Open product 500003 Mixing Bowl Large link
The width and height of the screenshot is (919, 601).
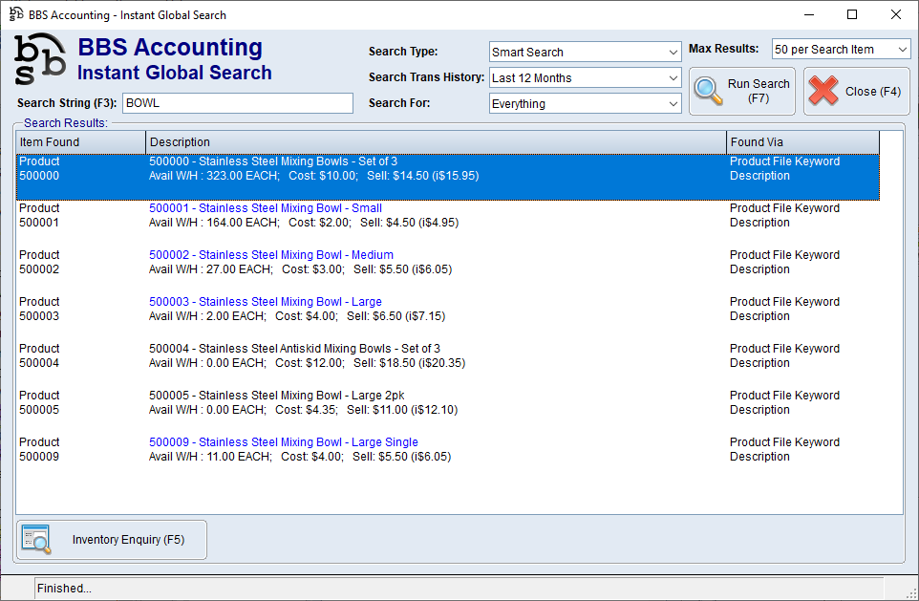(x=266, y=302)
